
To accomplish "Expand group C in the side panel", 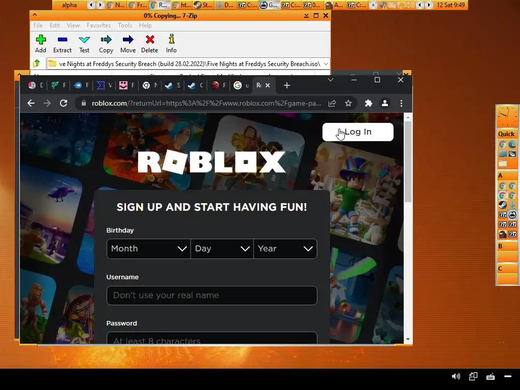I will 507,269.
